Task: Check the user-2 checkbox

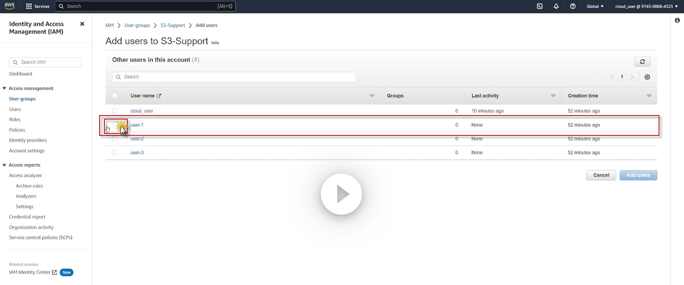Action: tap(115, 139)
